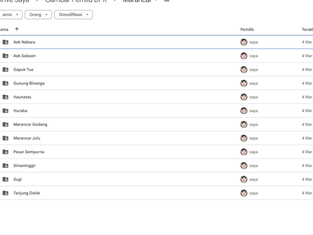This screenshot has width=313, height=235.
Task: Click 'saya' owner text in Simaninggir row
Action: pyautogui.click(x=254, y=166)
